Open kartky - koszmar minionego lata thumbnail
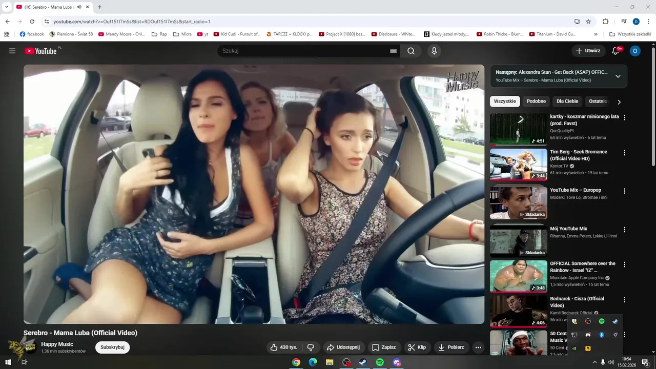The image size is (656, 369). (x=518, y=129)
